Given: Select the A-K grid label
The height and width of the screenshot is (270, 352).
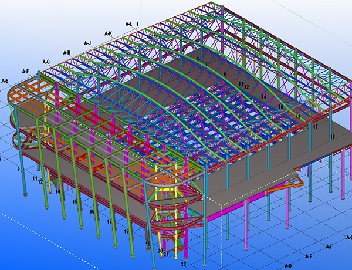Looking at the screenshot, I should click(108, 33).
